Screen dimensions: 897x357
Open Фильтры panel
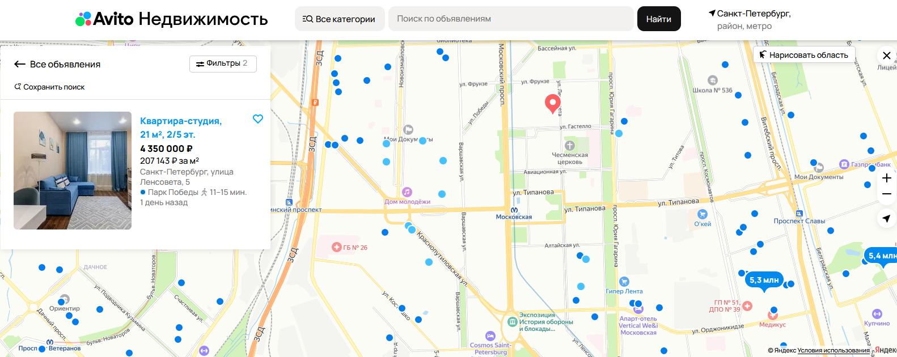[x=223, y=63]
